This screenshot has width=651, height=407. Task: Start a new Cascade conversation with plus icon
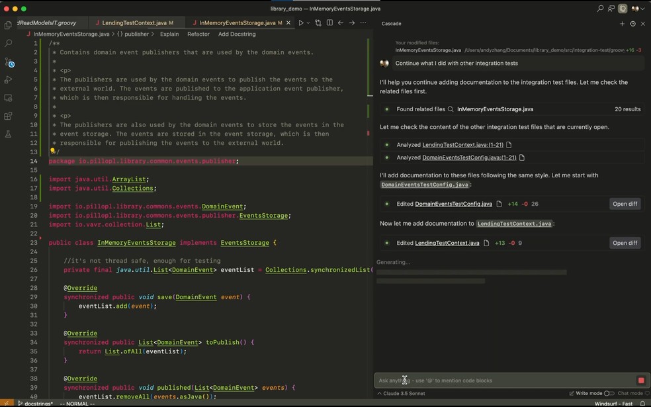[622, 24]
